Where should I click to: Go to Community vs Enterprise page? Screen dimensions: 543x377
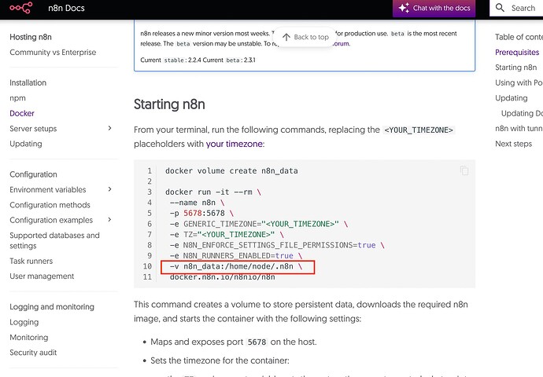tap(53, 53)
